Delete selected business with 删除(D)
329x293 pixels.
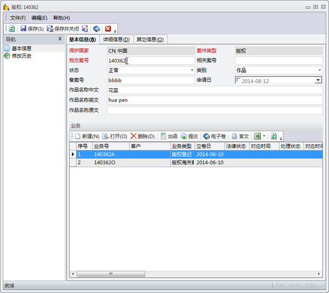(143, 136)
